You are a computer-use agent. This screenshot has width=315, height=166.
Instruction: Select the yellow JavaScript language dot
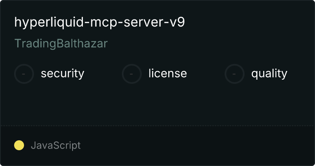click(x=19, y=145)
